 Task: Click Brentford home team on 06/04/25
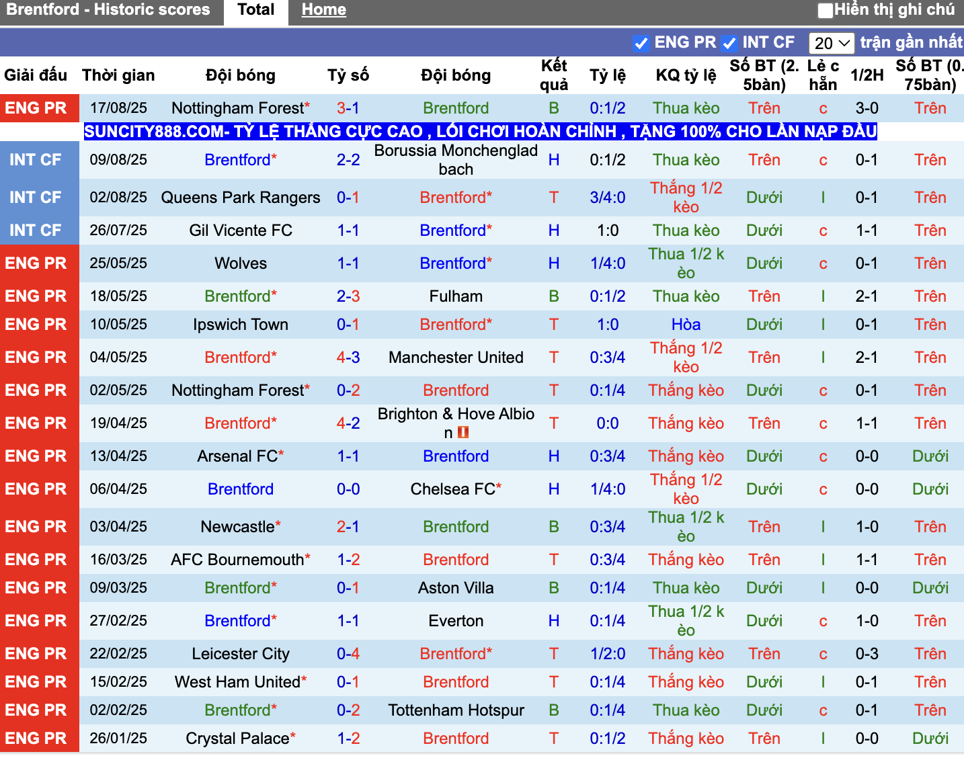pyautogui.click(x=241, y=489)
